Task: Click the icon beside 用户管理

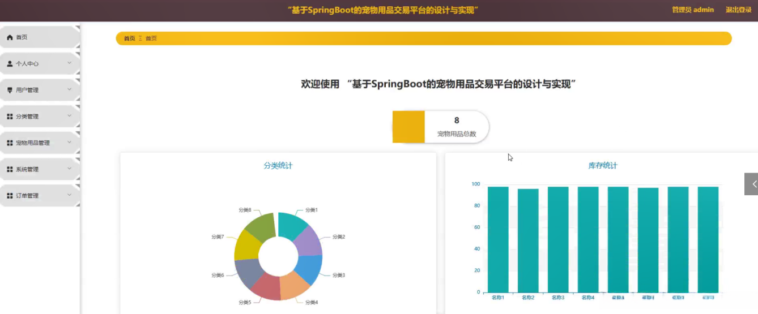Action: (x=10, y=90)
